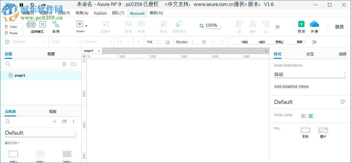Open the 编辑(E) menu
The width and height of the screenshot is (351, 163).
28,13
